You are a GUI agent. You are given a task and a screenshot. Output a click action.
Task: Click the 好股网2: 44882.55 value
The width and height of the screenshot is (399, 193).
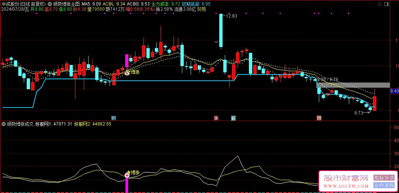(93, 124)
